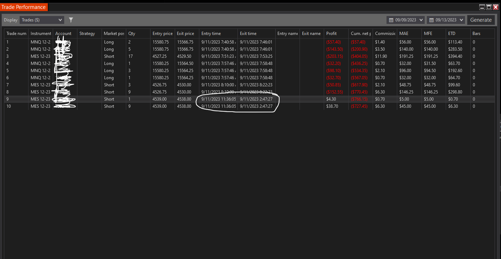Select profit cell ($203.15) in trade 3
Screen dimensions: 501x259
pos(334,56)
